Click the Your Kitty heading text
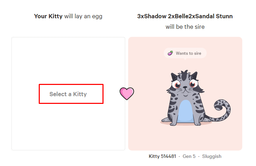The height and width of the screenshot is (166, 256). [48, 16]
